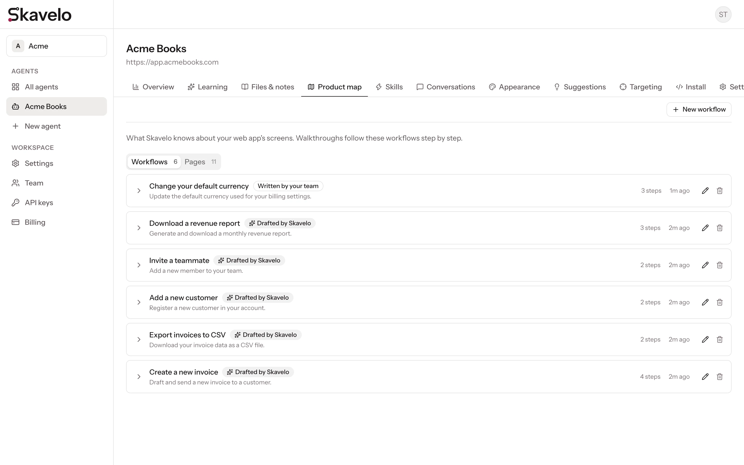Open the ST user avatar menu
The width and height of the screenshot is (744, 465).
pyautogui.click(x=723, y=14)
